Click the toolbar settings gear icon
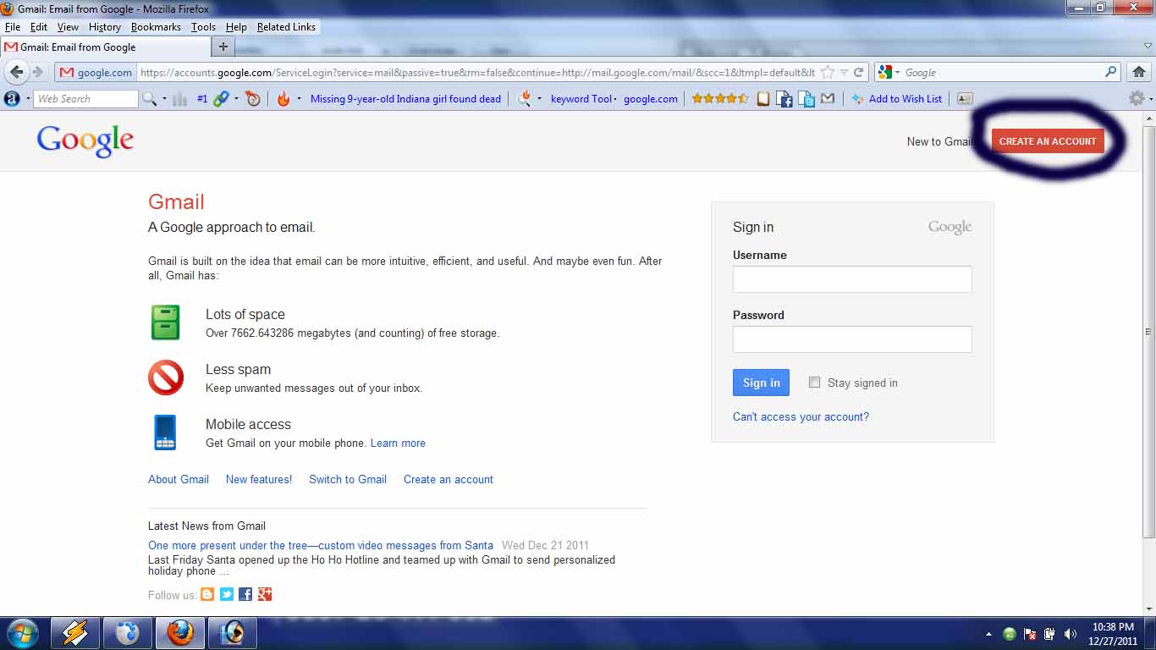Image resolution: width=1156 pixels, height=650 pixels. pyautogui.click(x=1137, y=98)
